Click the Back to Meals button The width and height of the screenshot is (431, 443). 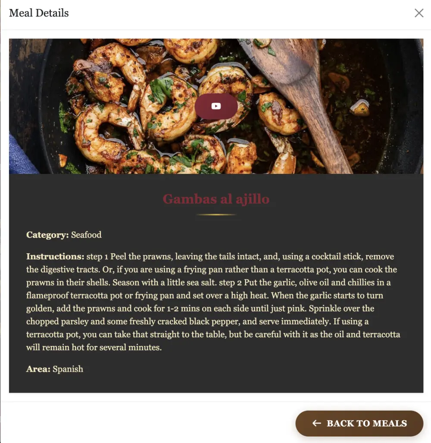[359, 423]
